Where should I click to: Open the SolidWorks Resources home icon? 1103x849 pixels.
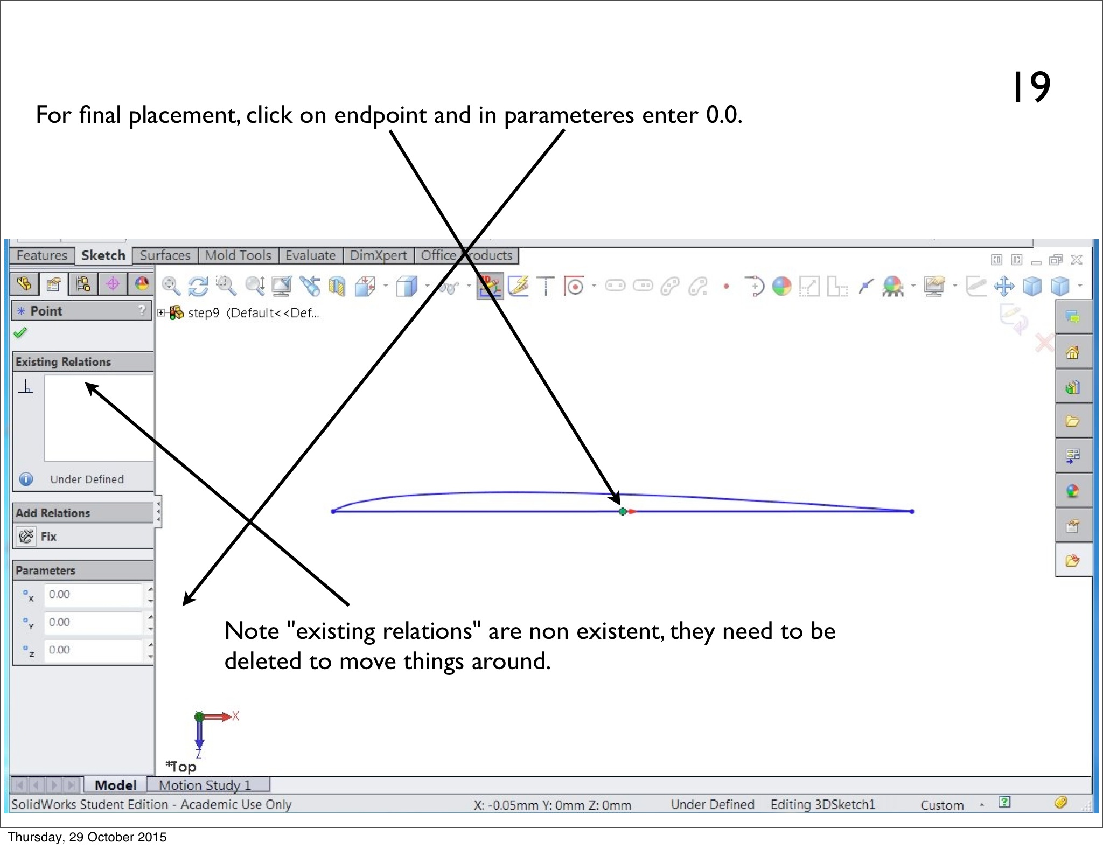pos(1072,353)
